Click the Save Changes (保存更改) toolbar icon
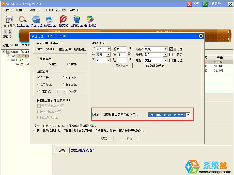This screenshot has width=234, height=175. (x=9, y=21)
